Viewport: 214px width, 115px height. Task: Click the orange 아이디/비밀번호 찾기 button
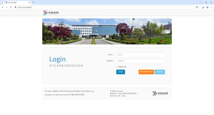coord(146,72)
